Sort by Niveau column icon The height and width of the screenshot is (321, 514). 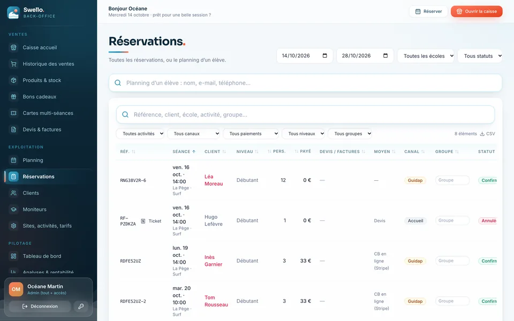tap(256, 151)
